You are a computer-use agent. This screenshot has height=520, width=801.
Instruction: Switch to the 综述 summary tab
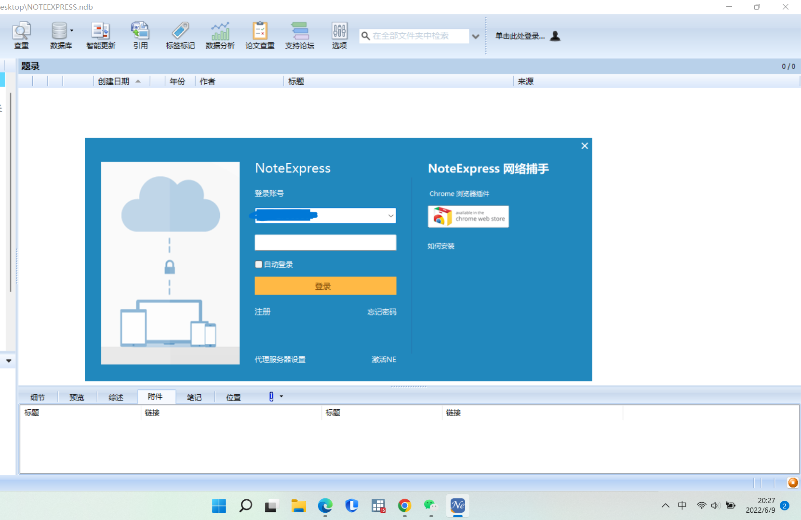116,397
